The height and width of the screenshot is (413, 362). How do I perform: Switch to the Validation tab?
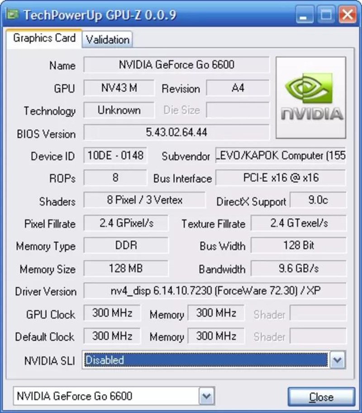pyautogui.click(x=107, y=40)
